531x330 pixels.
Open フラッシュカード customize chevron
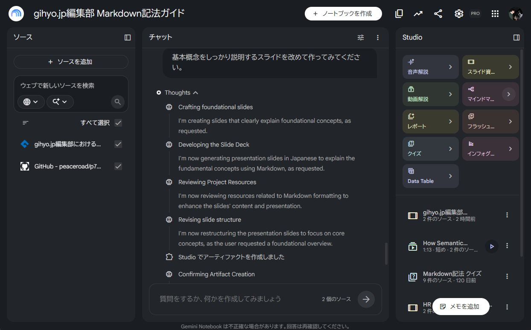coord(511,122)
